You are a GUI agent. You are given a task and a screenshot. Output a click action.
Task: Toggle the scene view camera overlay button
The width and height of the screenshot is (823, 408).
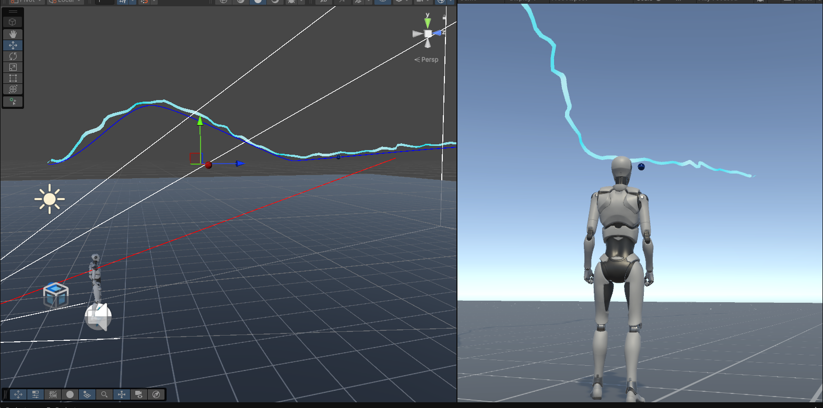coord(139,394)
